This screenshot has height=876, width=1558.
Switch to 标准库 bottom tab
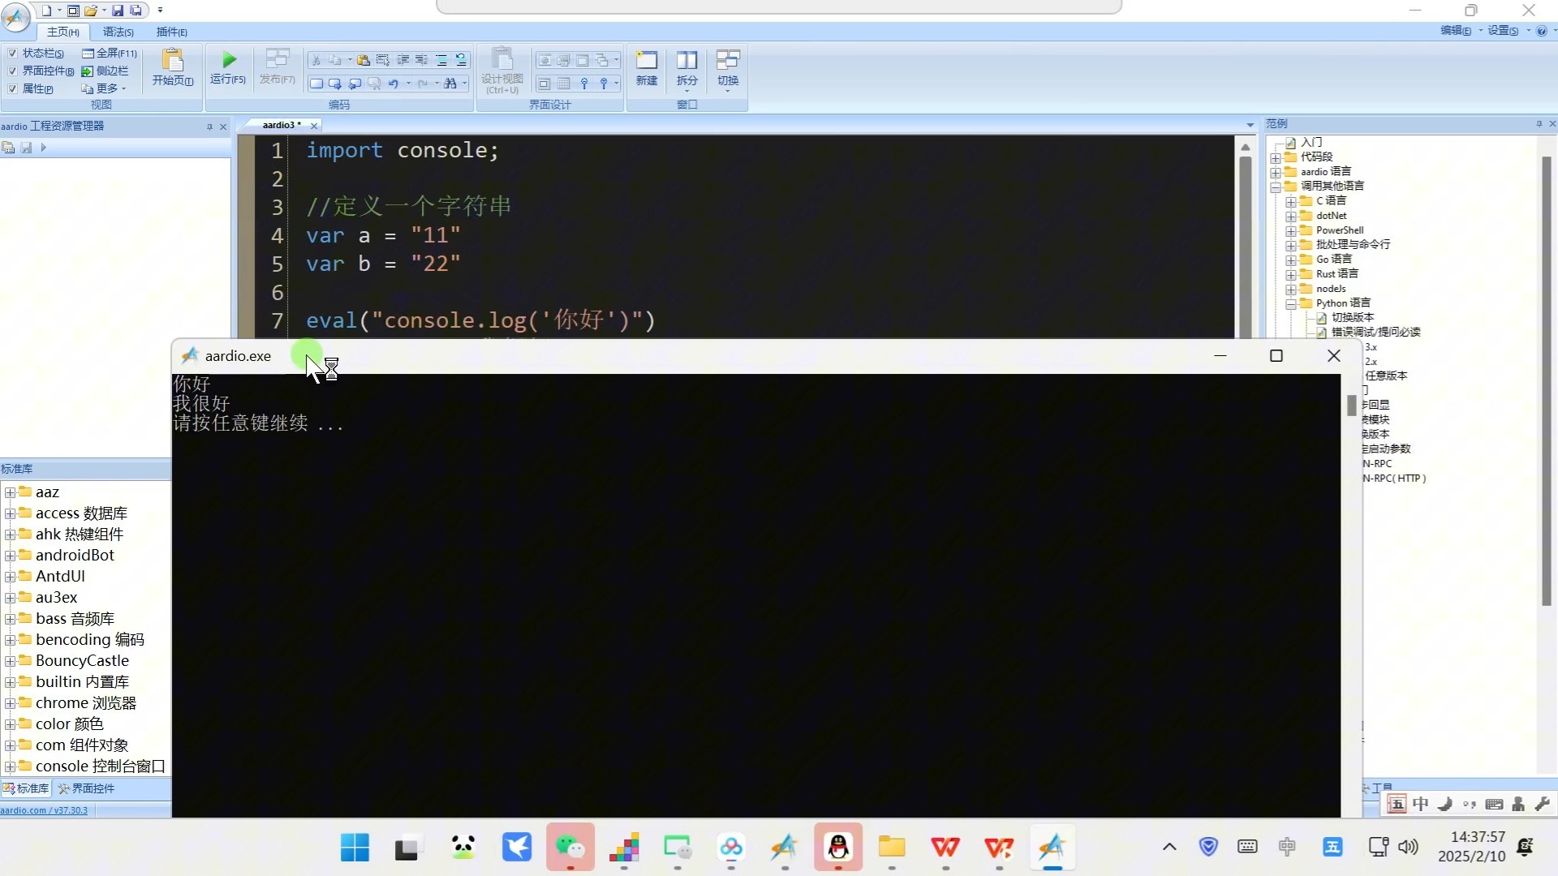click(x=27, y=788)
